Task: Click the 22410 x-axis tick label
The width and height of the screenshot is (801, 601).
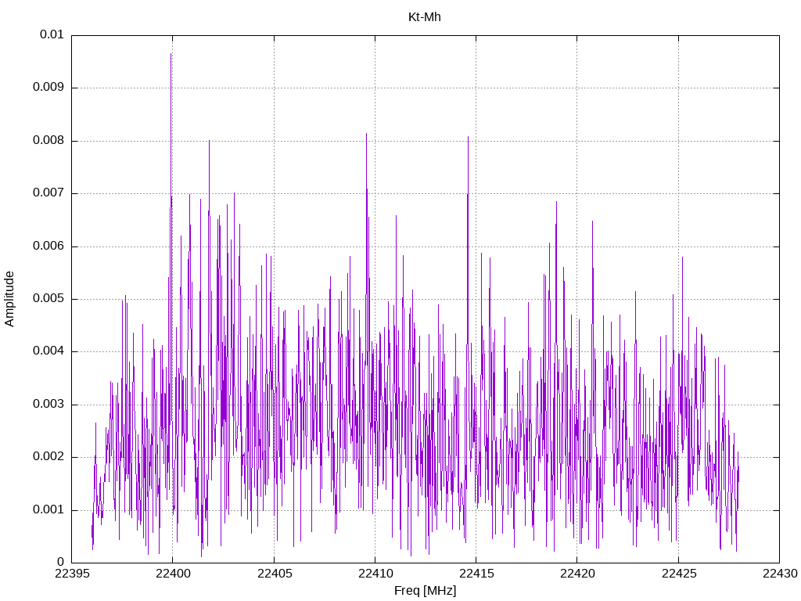Action: pyautogui.click(x=375, y=574)
